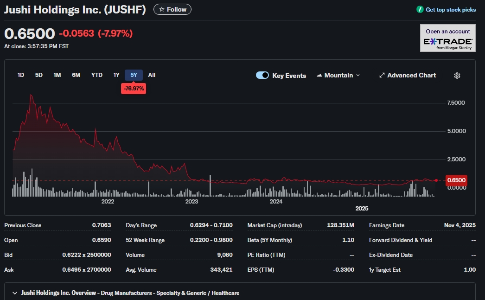
Task: Click the 1y Target Est value 1.00
Action: (470, 270)
